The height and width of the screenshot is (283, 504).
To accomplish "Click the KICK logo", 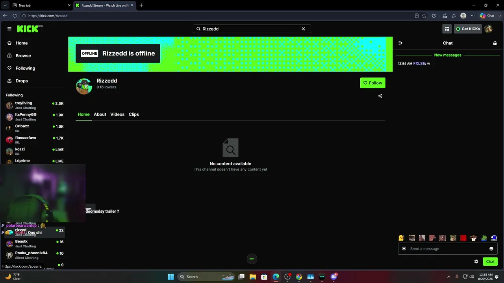I will (30, 29).
